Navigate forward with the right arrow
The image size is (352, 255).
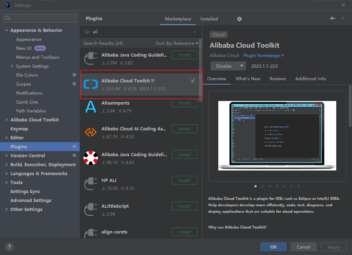click(x=342, y=18)
